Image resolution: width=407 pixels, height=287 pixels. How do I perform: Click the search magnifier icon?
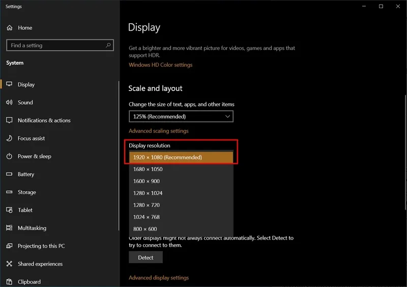point(108,45)
